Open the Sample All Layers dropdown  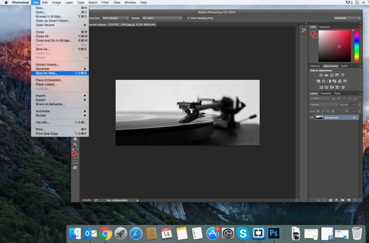162,18
